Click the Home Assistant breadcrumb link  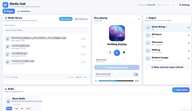click(10, 25)
